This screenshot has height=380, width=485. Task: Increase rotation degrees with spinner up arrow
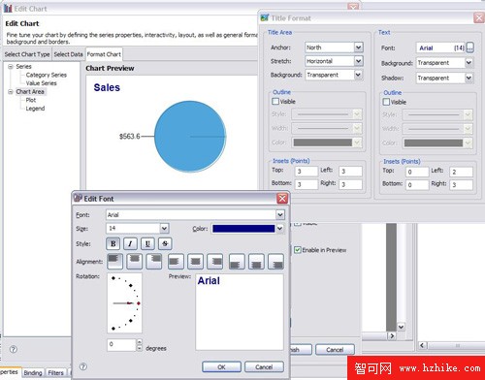139,341
